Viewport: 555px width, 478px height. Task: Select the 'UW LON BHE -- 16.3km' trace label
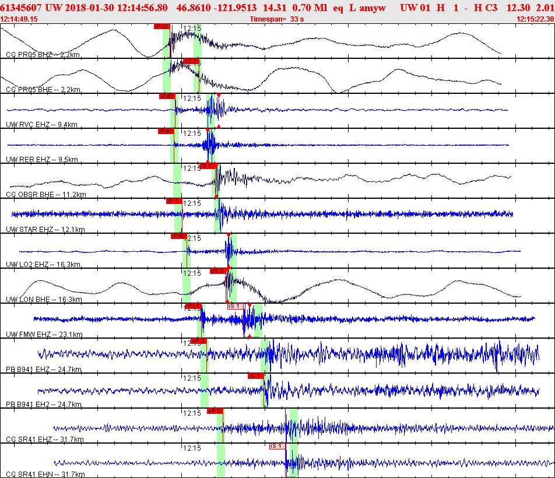(44, 299)
